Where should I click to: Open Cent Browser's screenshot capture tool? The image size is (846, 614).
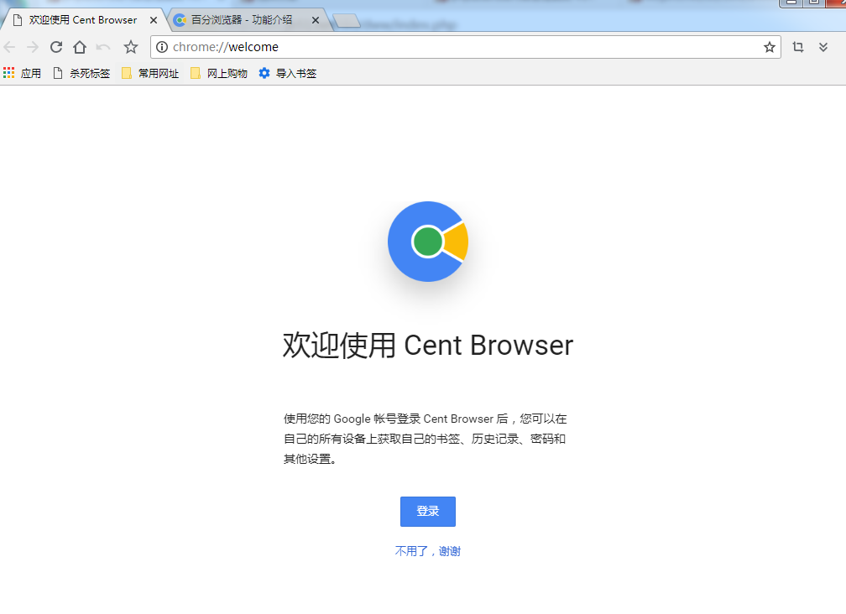797,48
